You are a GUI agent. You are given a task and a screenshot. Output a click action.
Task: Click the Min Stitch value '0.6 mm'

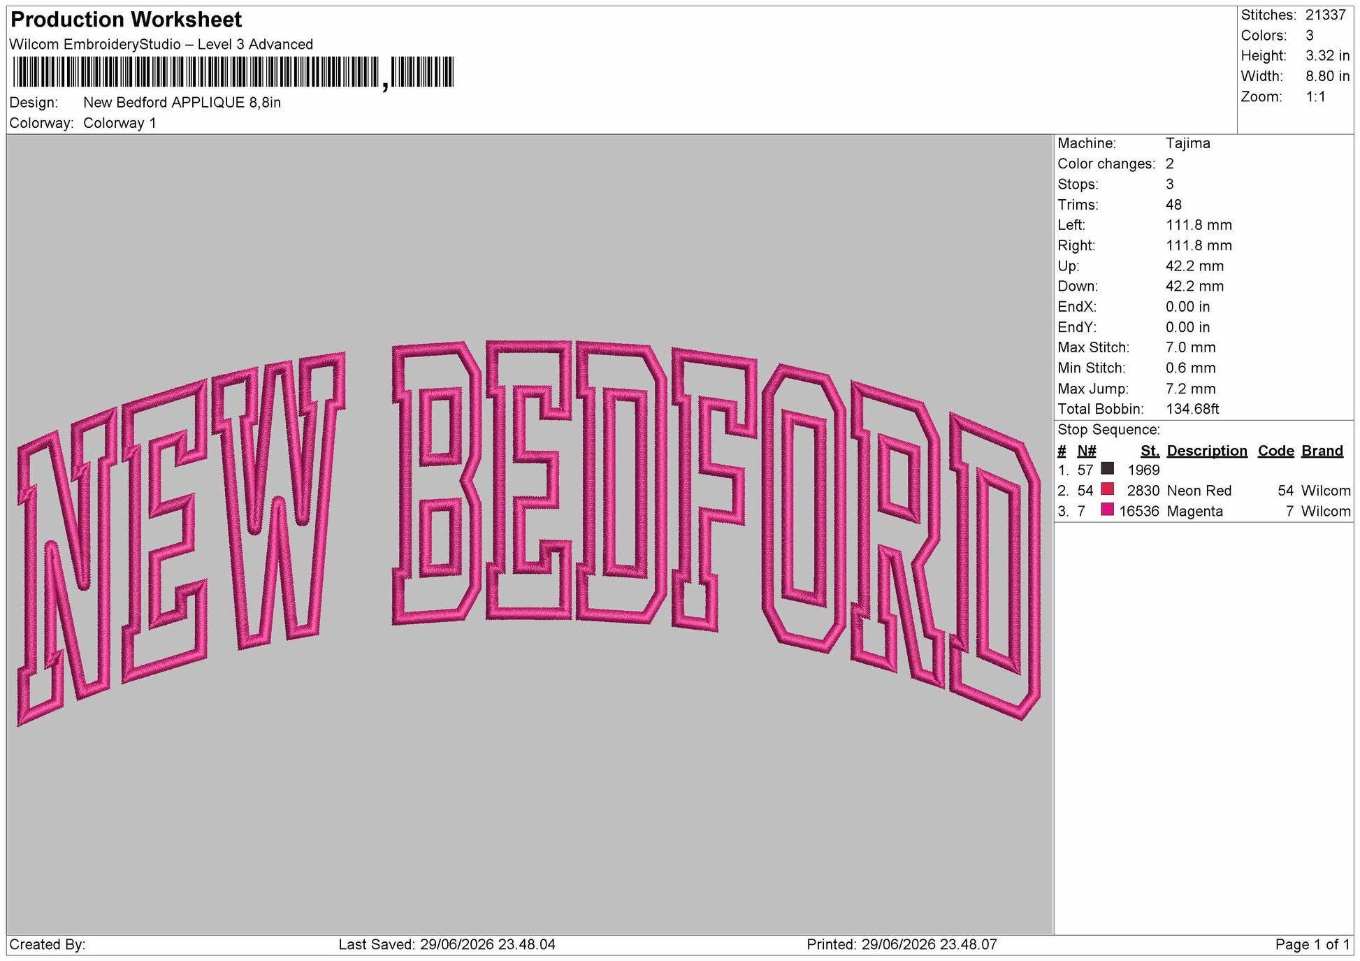1190,368
